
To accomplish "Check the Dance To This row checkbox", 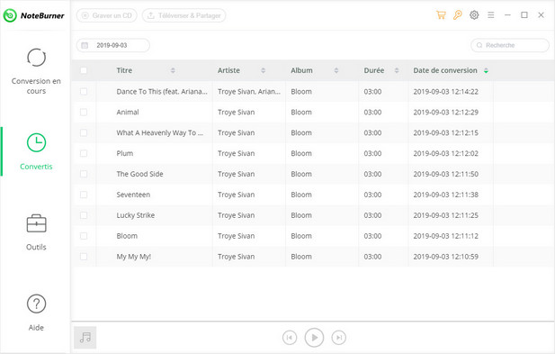I will point(84,91).
